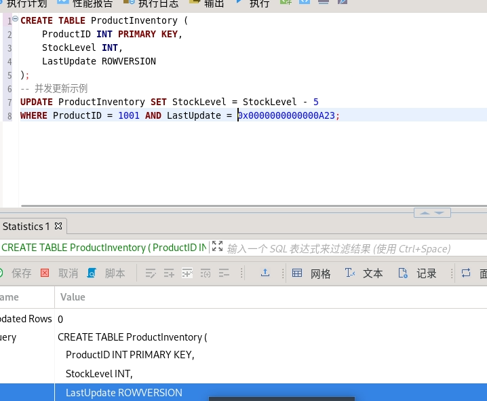Screen dimensions: 487x401
Task: Click the Value column header
Action: (x=73, y=297)
